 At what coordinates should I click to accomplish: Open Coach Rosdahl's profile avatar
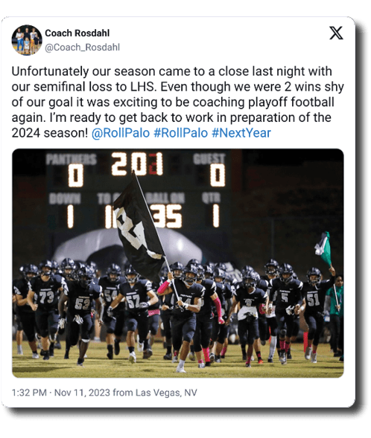pos(27,40)
